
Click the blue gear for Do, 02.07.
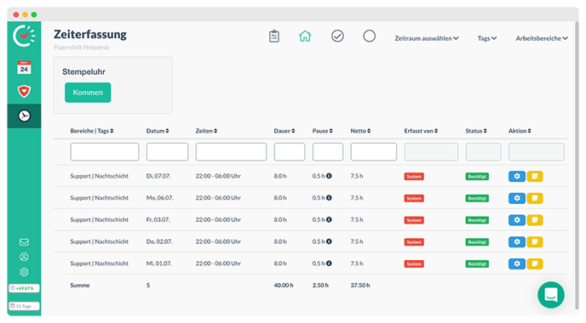point(517,241)
